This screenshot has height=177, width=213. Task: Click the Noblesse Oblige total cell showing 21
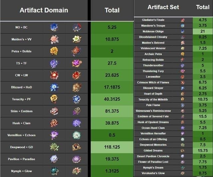click(x=203, y=31)
